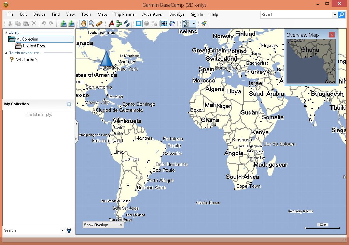Click the rocket Create Adventure icon
Viewport: 349px width, 245px height.
pos(204,23)
